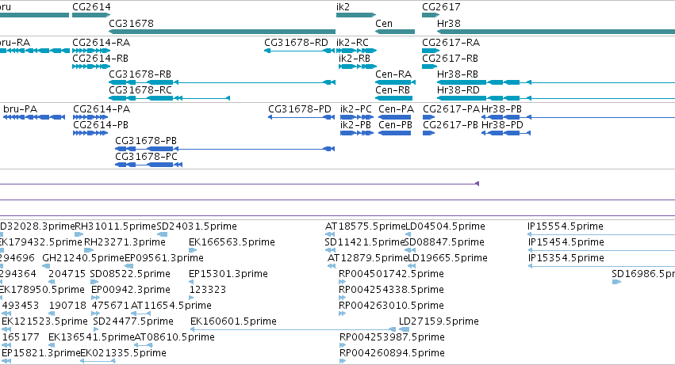Click the CG31678-RC transcript label
The width and height of the screenshot is (675, 365).
pyautogui.click(x=140, y=89)
